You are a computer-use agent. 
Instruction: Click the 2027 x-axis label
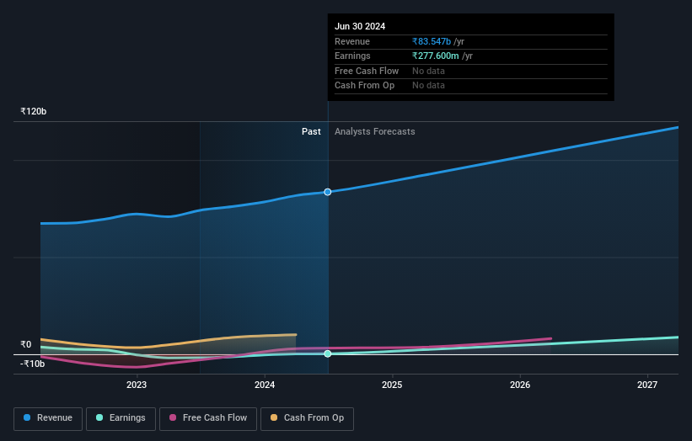647,385
